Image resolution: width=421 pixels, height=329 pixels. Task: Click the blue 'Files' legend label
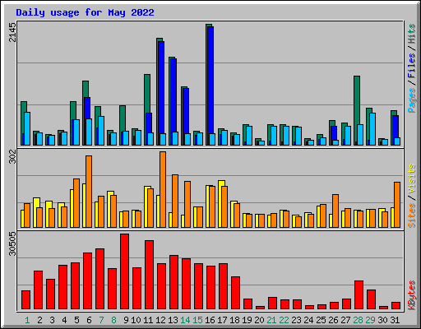tap(411, 65)
